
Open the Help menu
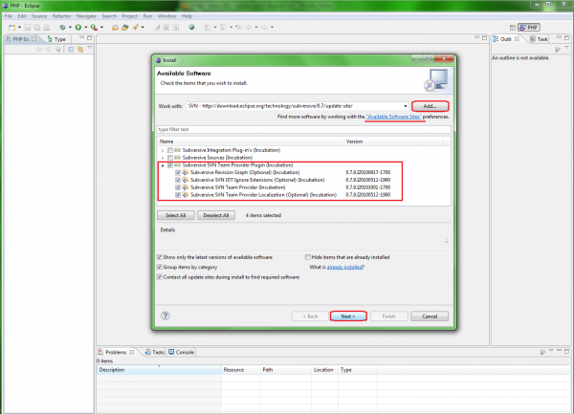pyautogui.click(x=187, y=16)
